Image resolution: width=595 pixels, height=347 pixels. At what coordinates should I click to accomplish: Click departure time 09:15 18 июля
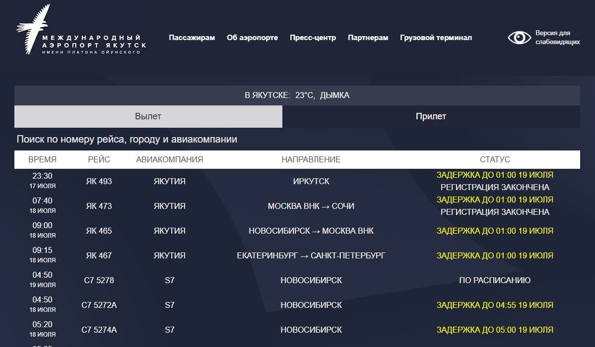tap(43, 255)
